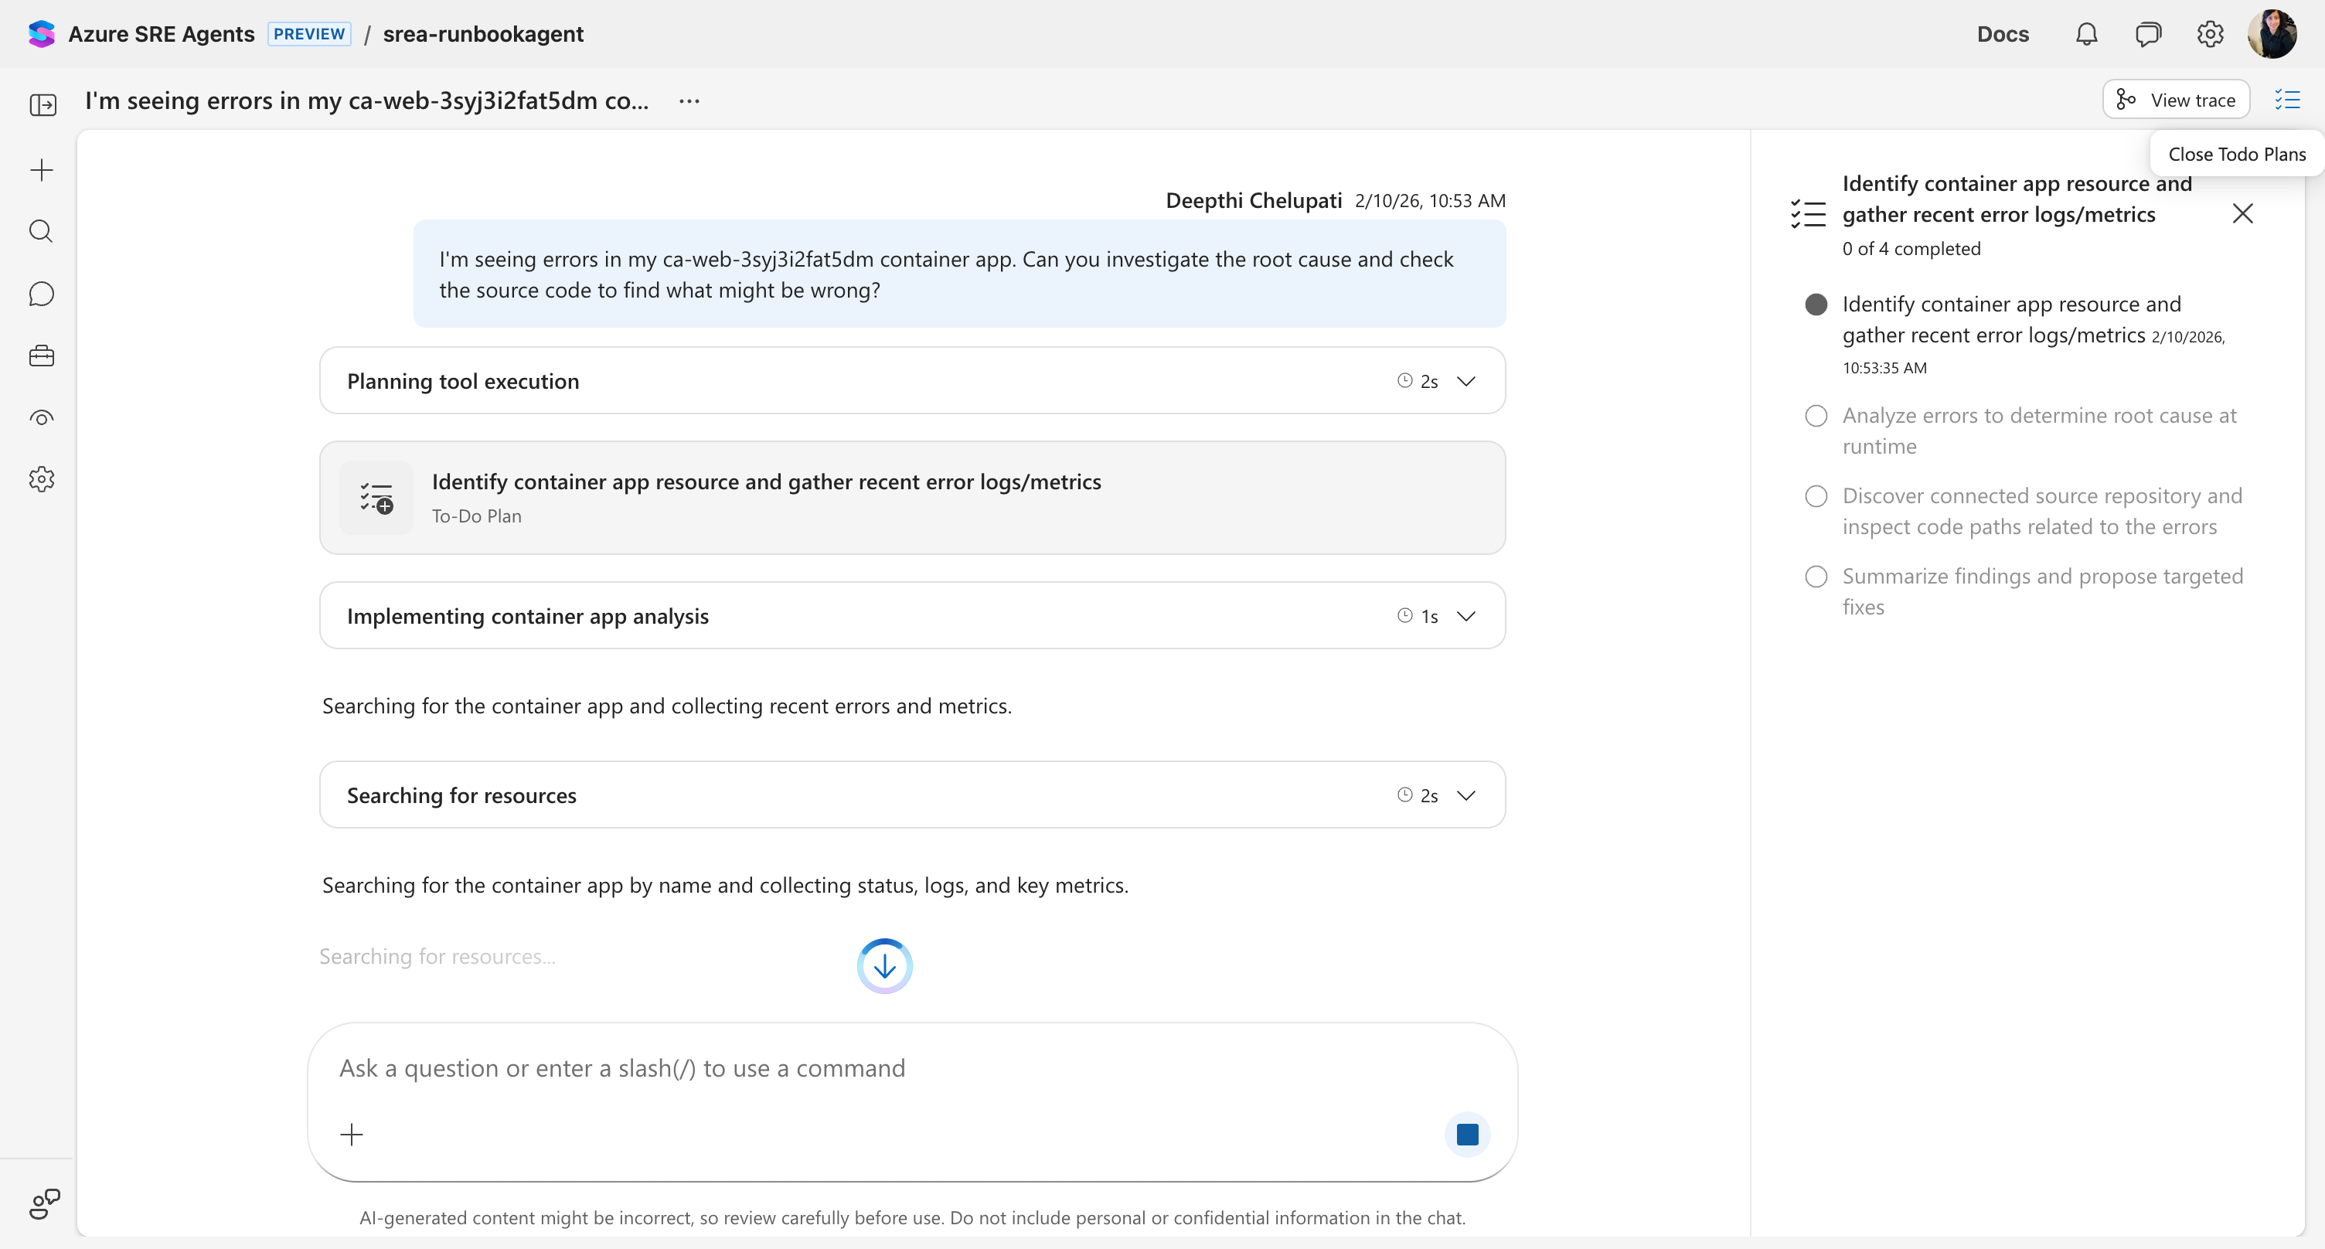
Task: Click the View trace button
Action: point(2176,99)
